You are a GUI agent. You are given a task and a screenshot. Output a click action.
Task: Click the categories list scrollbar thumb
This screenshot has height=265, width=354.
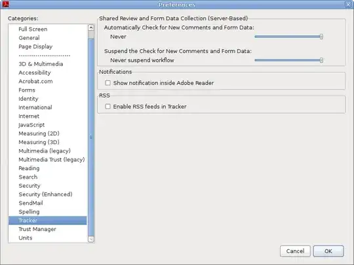[91, 137]
